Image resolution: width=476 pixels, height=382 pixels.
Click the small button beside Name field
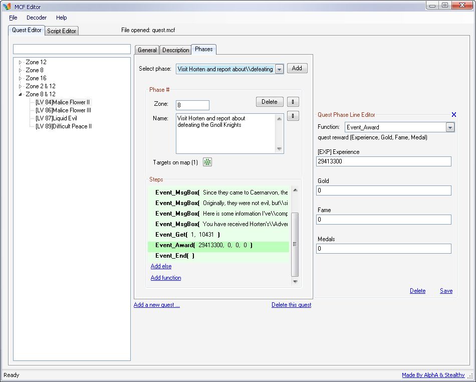tap(293, 116)
